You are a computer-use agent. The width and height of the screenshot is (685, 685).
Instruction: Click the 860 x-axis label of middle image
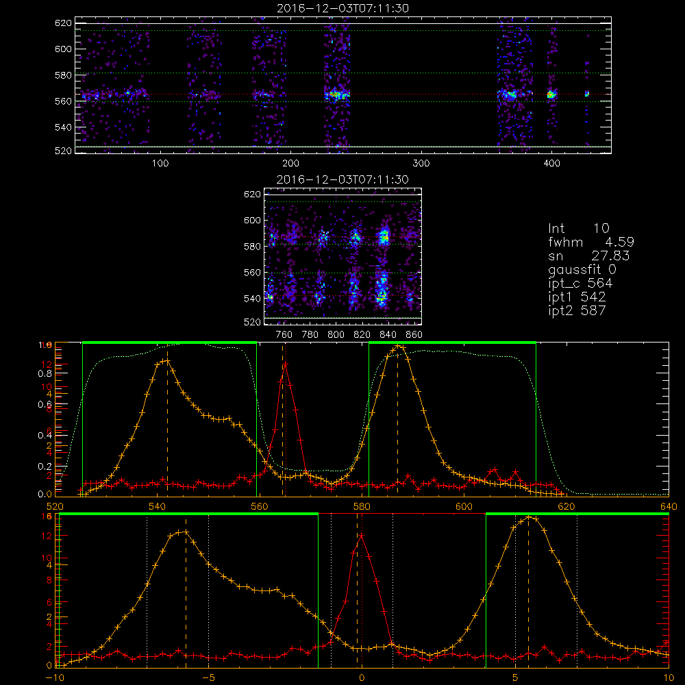point(414,335)
